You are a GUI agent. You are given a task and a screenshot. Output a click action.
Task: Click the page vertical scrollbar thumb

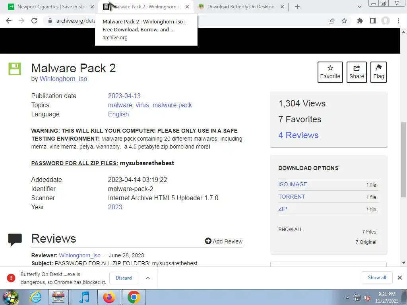tap(403, 160)
